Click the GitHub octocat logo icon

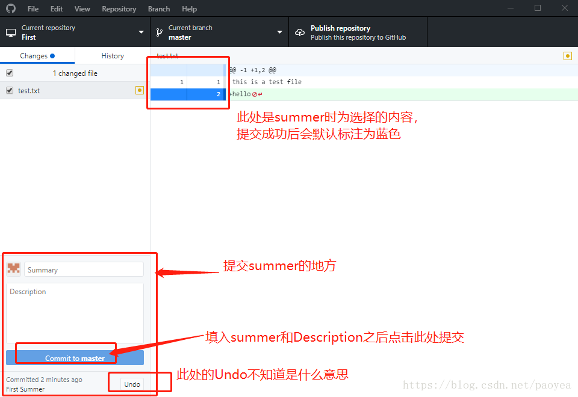point(11,8)
